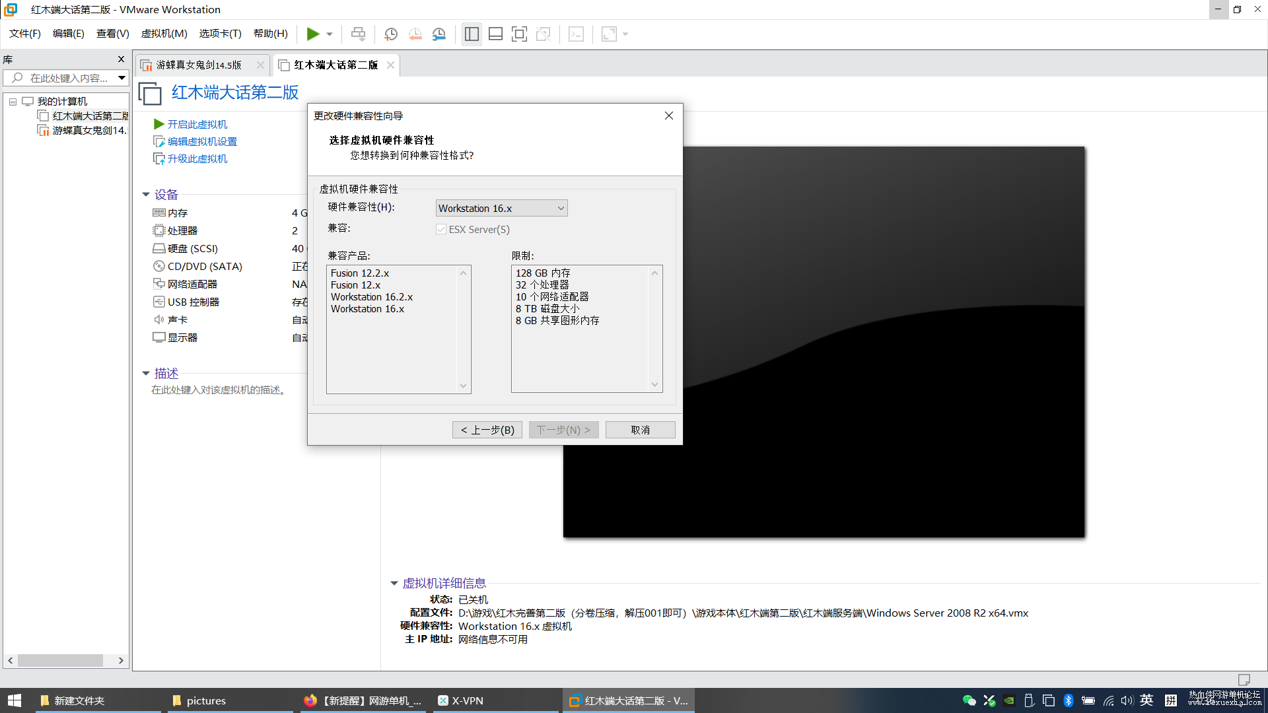The height and width of the screenshot is (713, 1268).
Task: Toggle the library sidebar view icon
Action: pos(472,34)
